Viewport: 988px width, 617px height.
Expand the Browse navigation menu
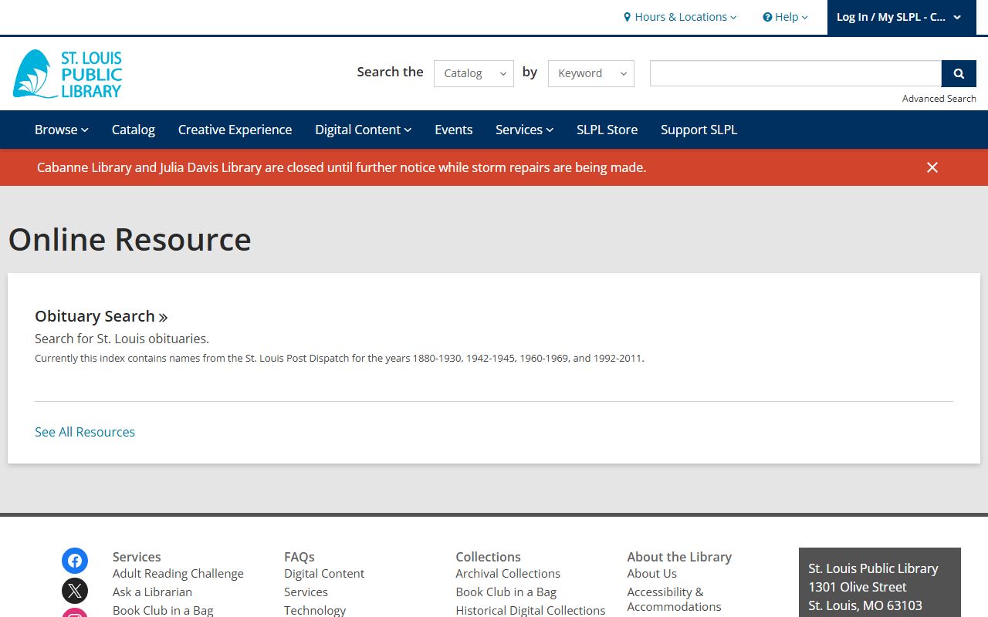click(x=62, y=130)
